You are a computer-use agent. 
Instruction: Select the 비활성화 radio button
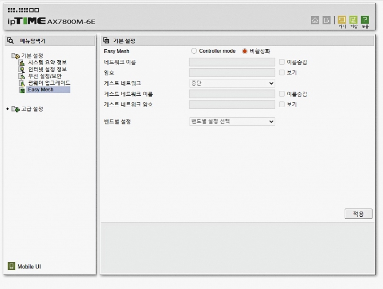(245, 51)
